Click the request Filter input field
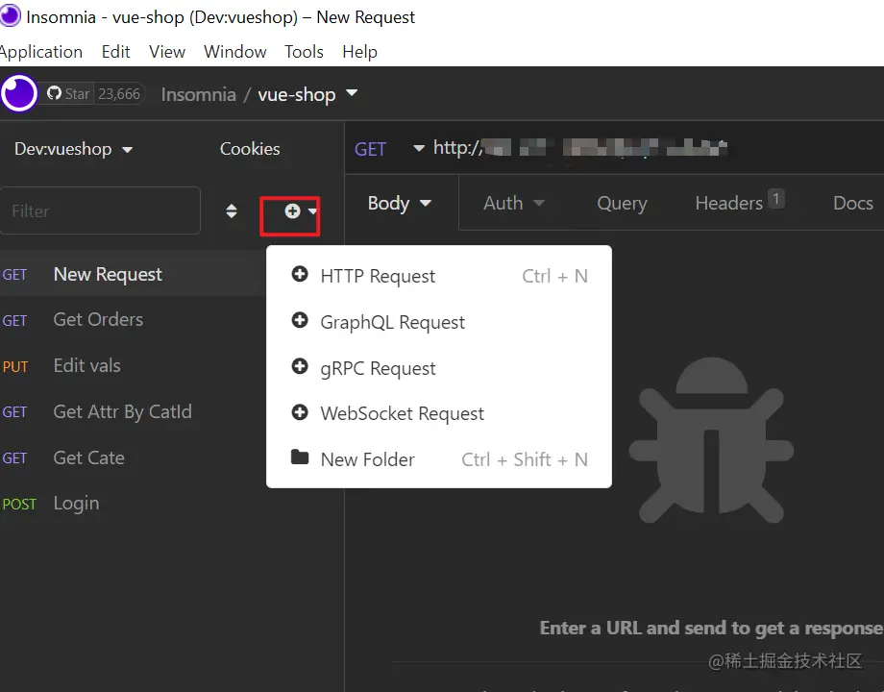The height and width of the screenshot is (692, 884). [x=100, y=210]
